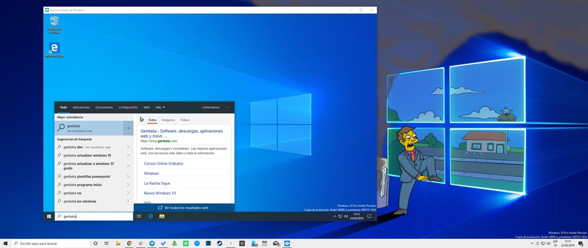
Task: Click 'Ver todos los resultados web'
Action: 184,208
